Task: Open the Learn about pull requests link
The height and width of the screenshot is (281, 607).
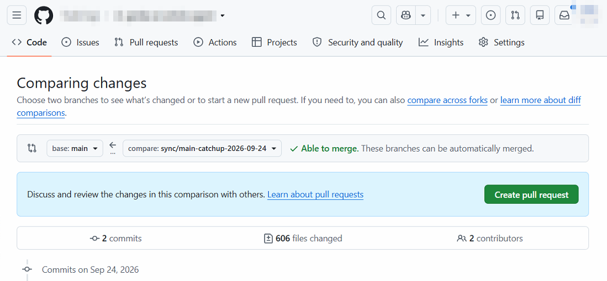Action: pos(315,194)
